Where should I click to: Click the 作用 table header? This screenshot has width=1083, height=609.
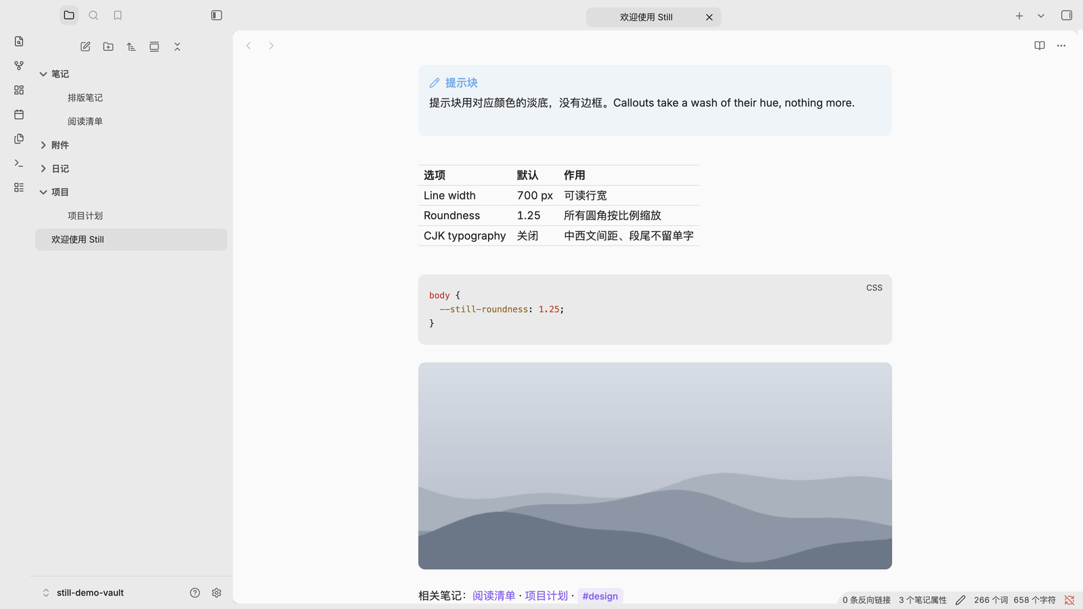[629, 175]
